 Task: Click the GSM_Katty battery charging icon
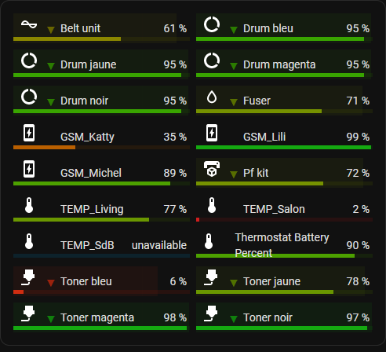29,133
